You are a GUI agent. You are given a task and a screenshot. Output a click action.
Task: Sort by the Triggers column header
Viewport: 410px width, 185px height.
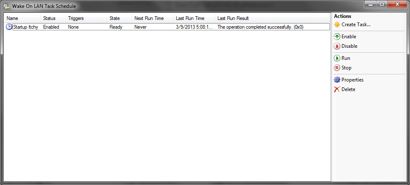[x=86, y=18]
